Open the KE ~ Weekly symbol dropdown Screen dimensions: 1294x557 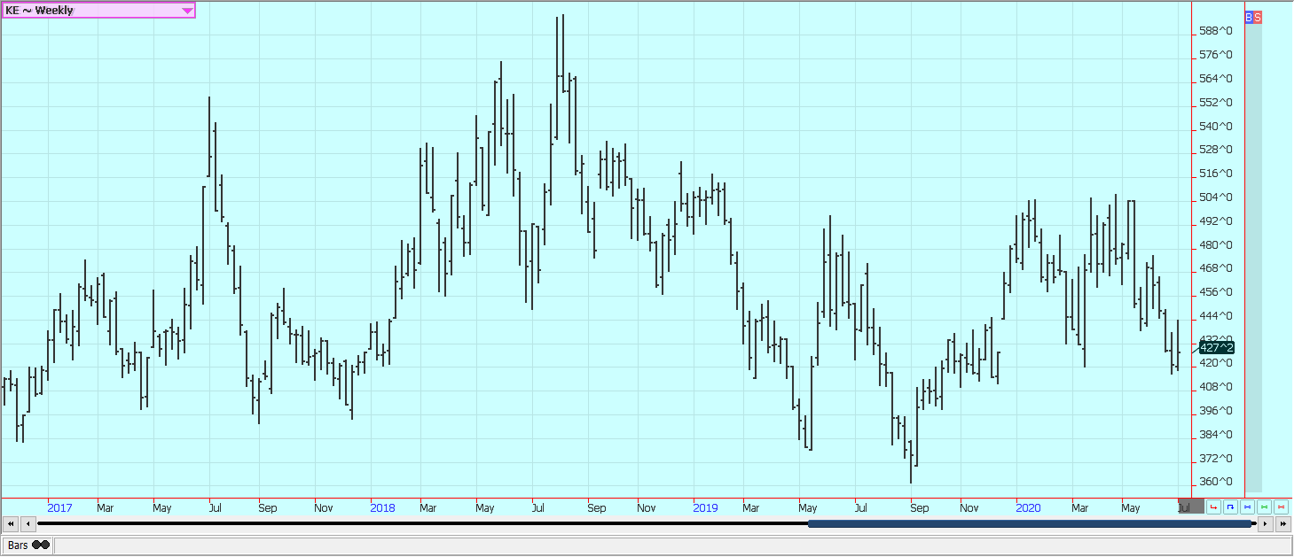click(x=98, y=11)
